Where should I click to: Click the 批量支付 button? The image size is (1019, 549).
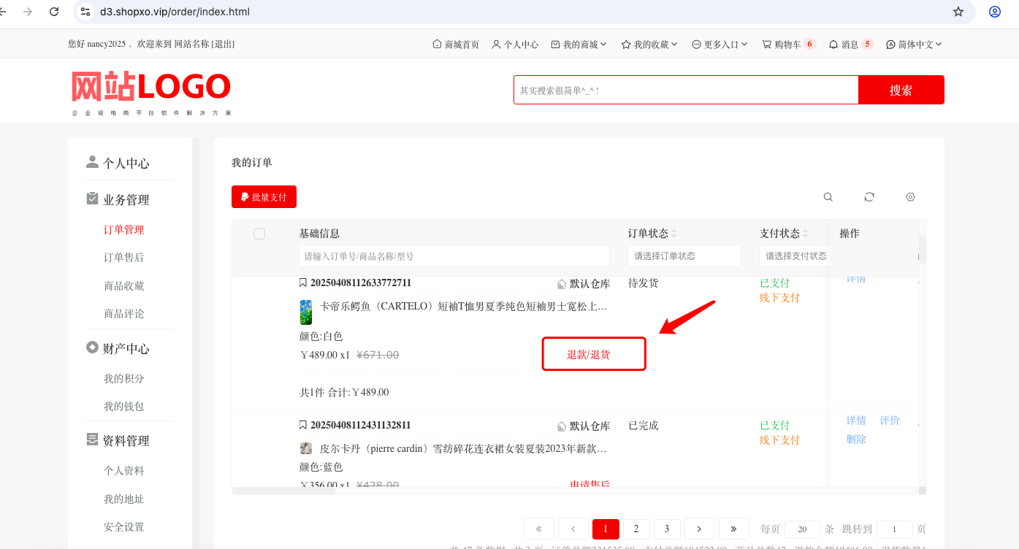point(264,197)
